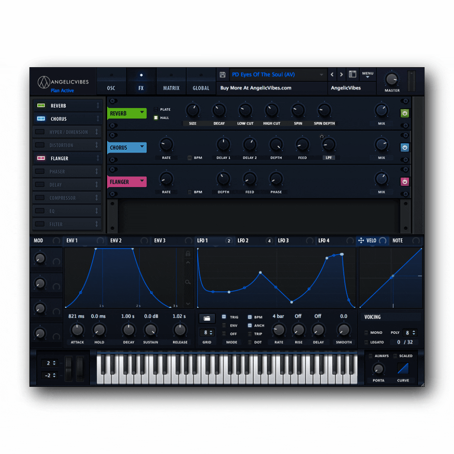Click the Distortion rack drag handle arrows
The width and height of the screenshot is (454, 454).
pyautogui.click(x=97, y=145)
